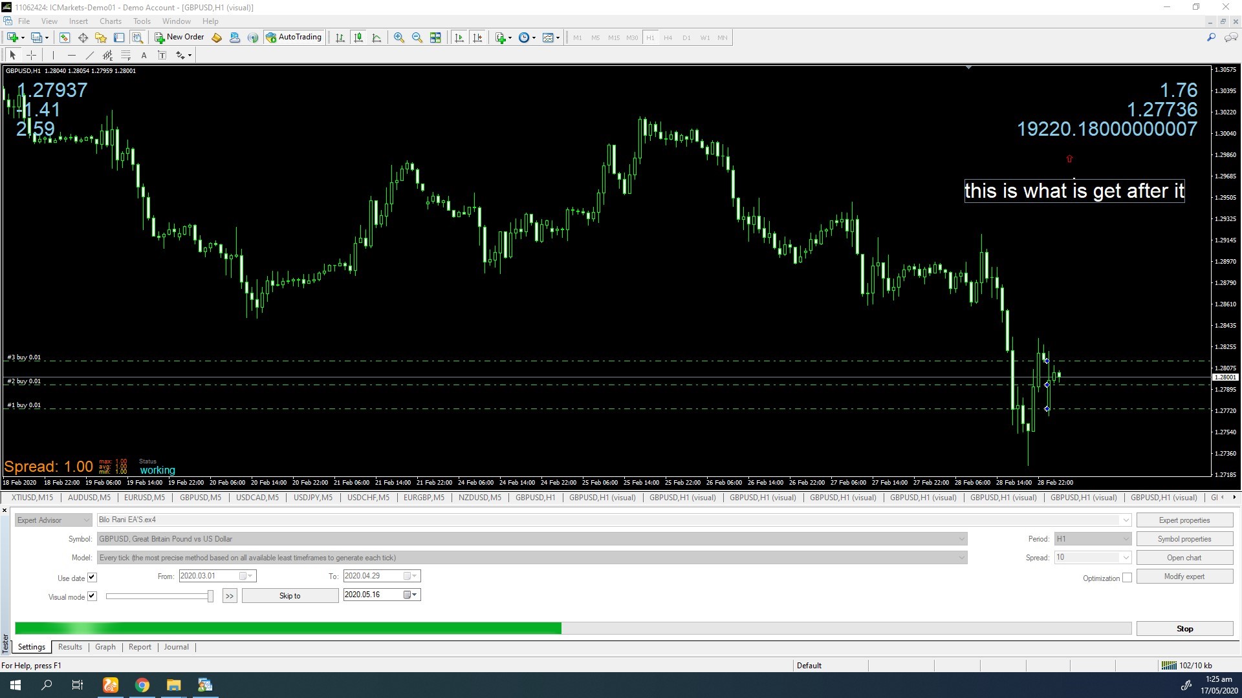This screenshot has height=698, width=1242.
Task: Toggle Chart Shift icon
Action: (477, 37)
